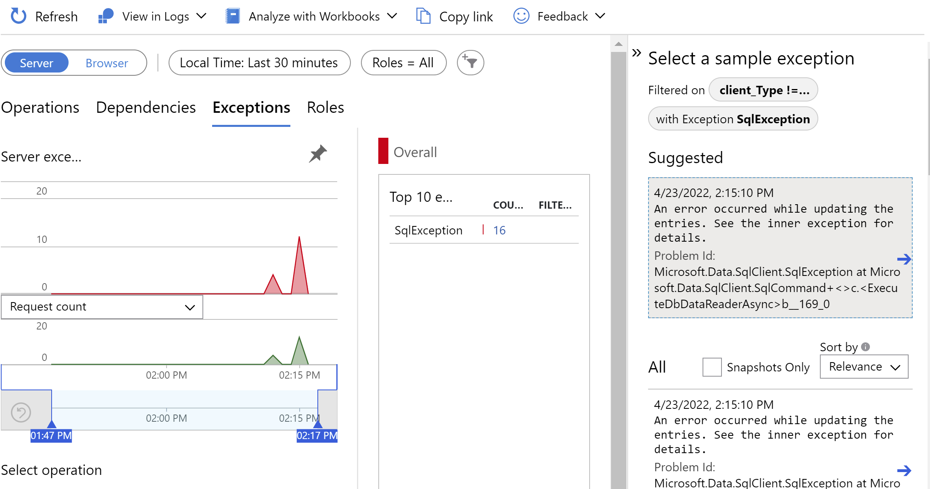Select the Server toggle
This screenshot has height=489, width=930.
pos(36,62)
